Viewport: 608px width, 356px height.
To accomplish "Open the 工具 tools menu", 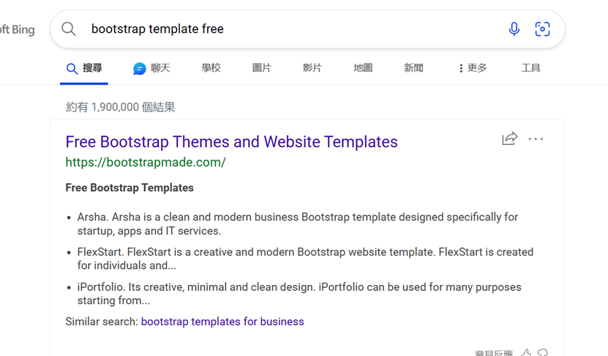I will click(x=531, y=68).
